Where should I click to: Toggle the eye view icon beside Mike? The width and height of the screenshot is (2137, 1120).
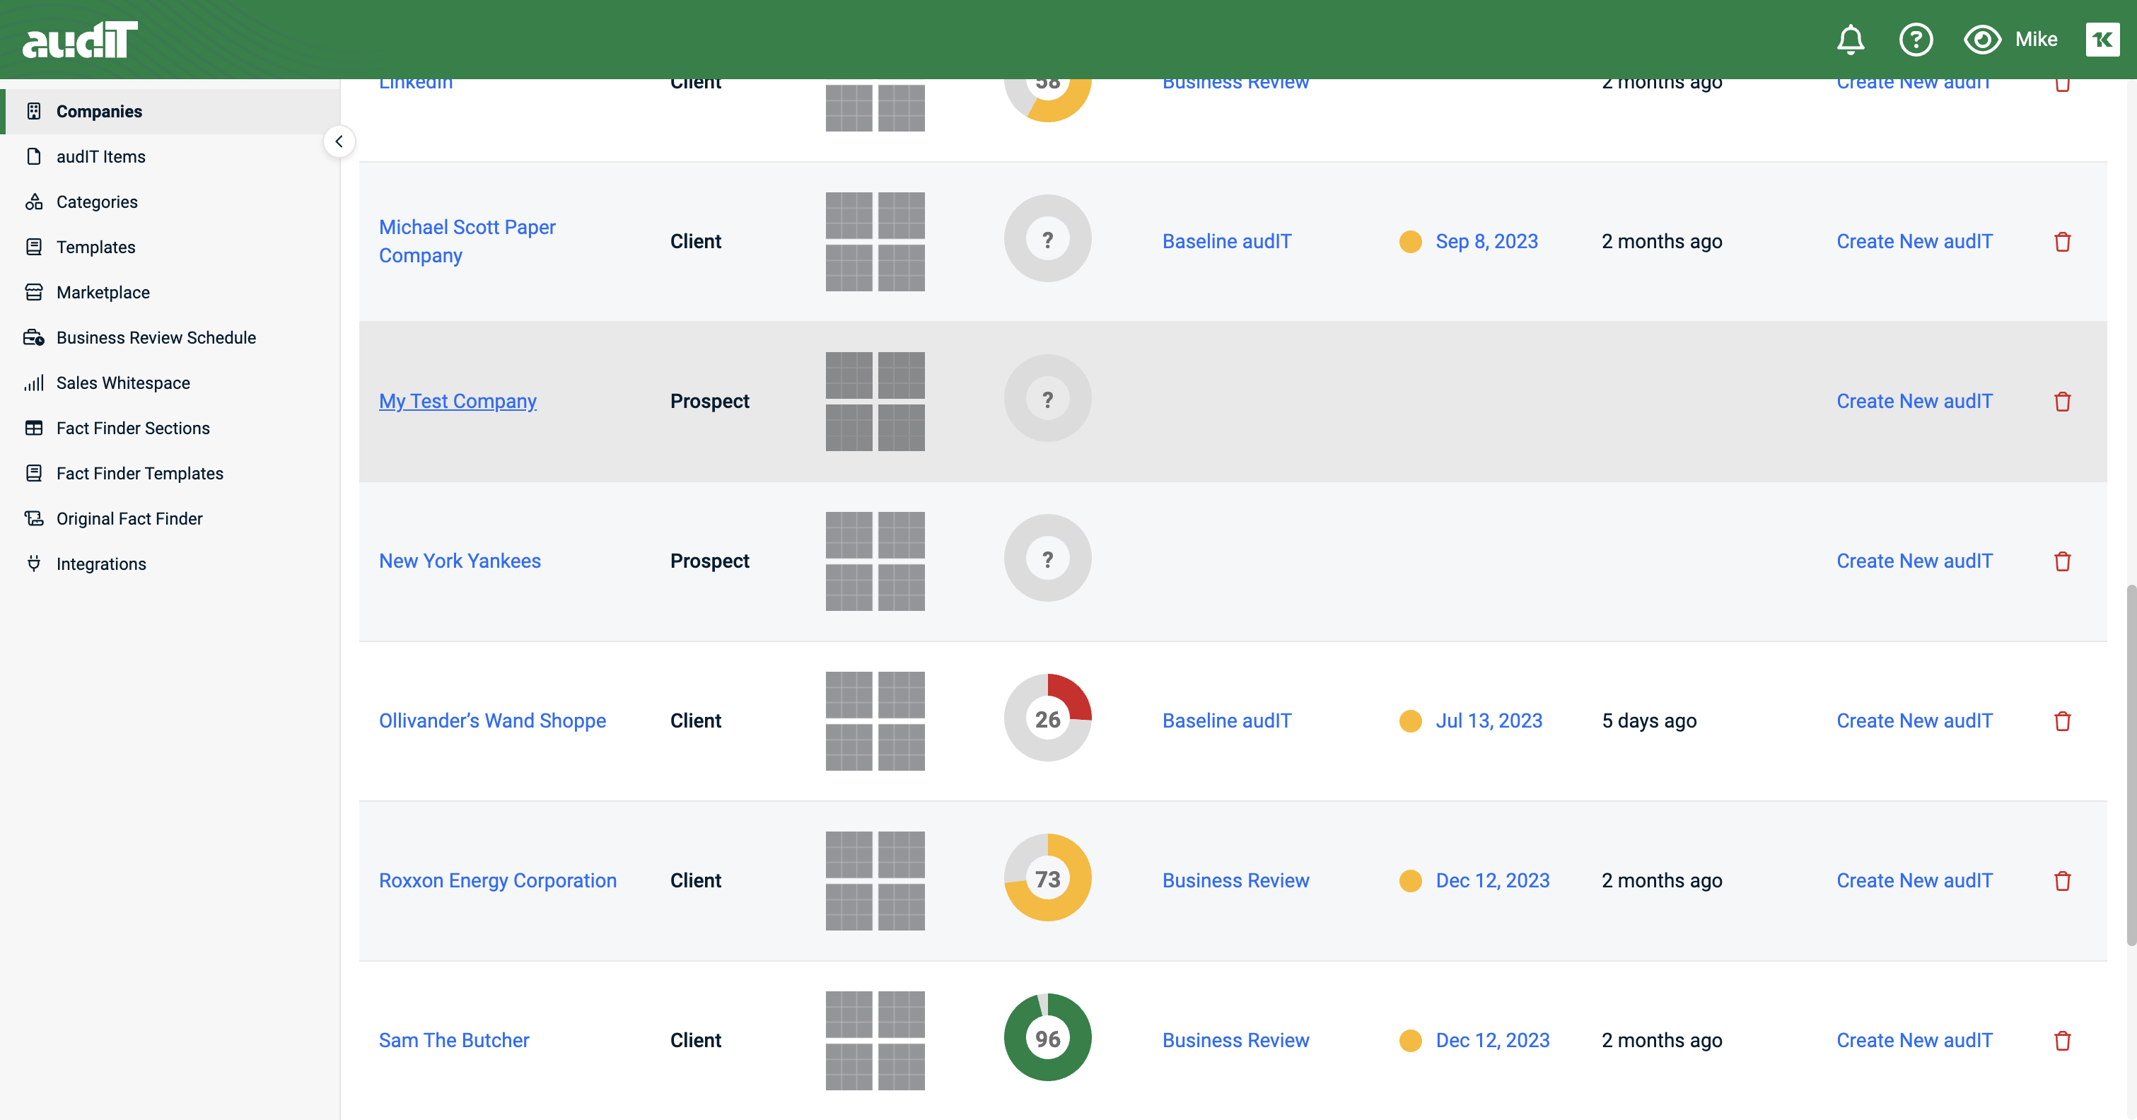(x=1982, y=39)
